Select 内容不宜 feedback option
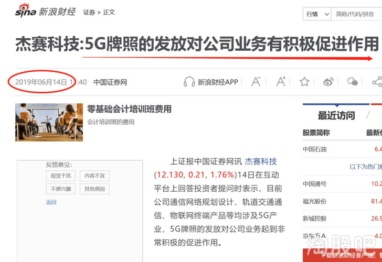Viewport: 382px width, 262px height. (x=94, y=176)
